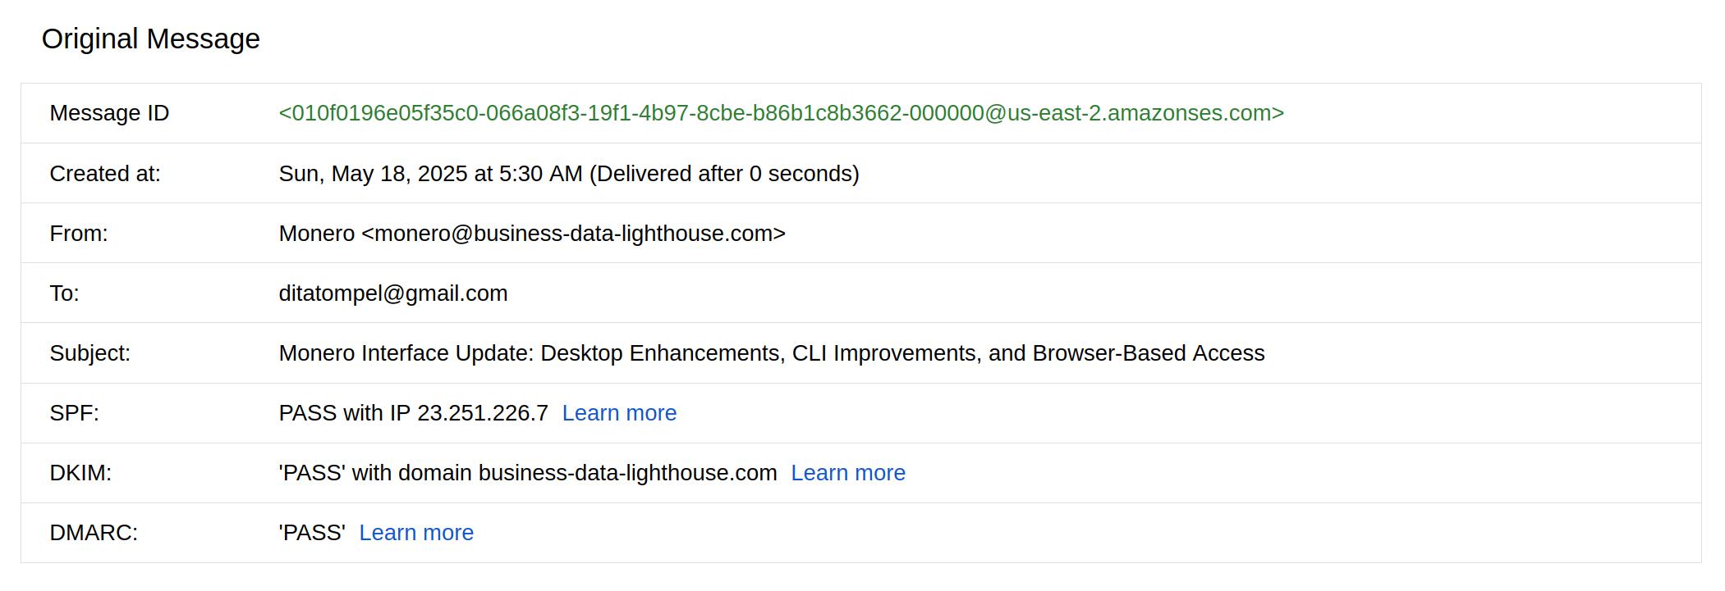1725x591 pixels.
Task: Click the recipient ditatompel@gmail.com
Action: click(393, 293)
